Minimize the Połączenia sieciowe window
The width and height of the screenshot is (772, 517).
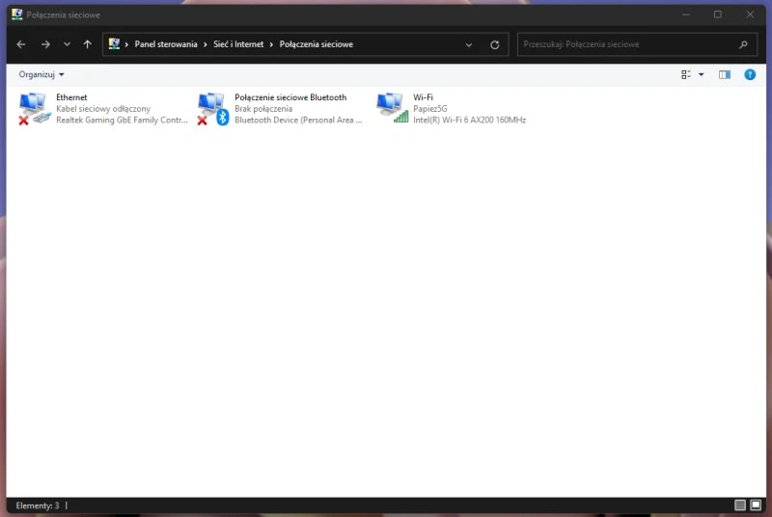(x=686, y=14)
